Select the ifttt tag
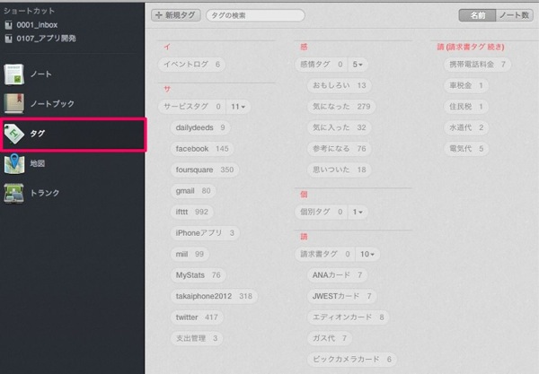The width and height of the screenshot is (539, 374). [x=192, y=212]
